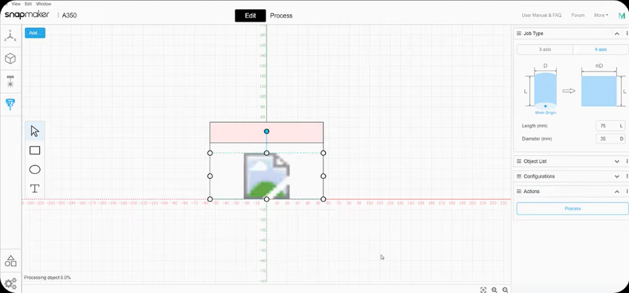Image resolution: width=629 pixels, height=293 pixels.
Task: Open the More dropdown menu
Action: [x=601, y=16]
